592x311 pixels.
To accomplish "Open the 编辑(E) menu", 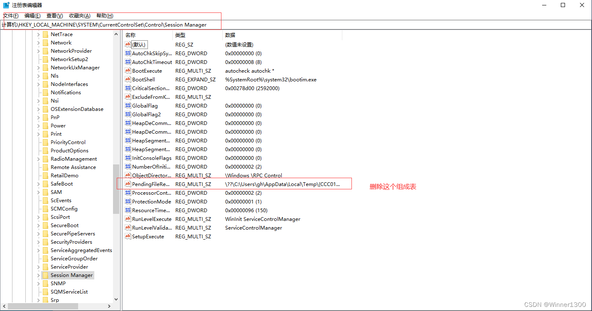I will pyautogui.click(x=32, y=16).
